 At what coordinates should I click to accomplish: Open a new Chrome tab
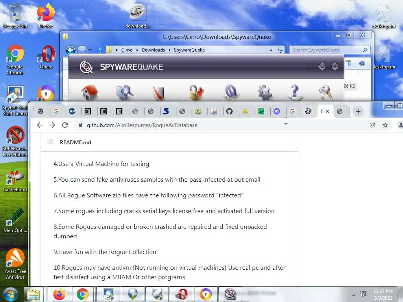pyautogui.click(x=358, y=111)
